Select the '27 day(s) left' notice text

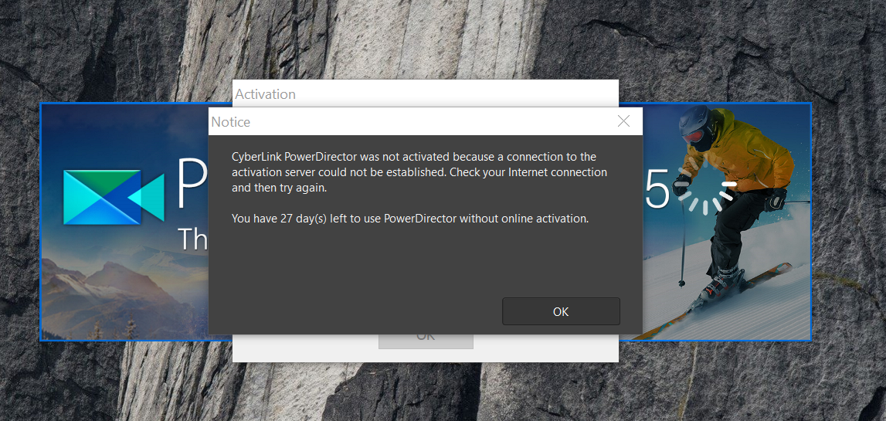pos(410,219)
